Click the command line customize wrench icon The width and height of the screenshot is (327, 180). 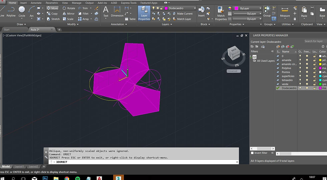pyautogui.click(x=46, y=157)
